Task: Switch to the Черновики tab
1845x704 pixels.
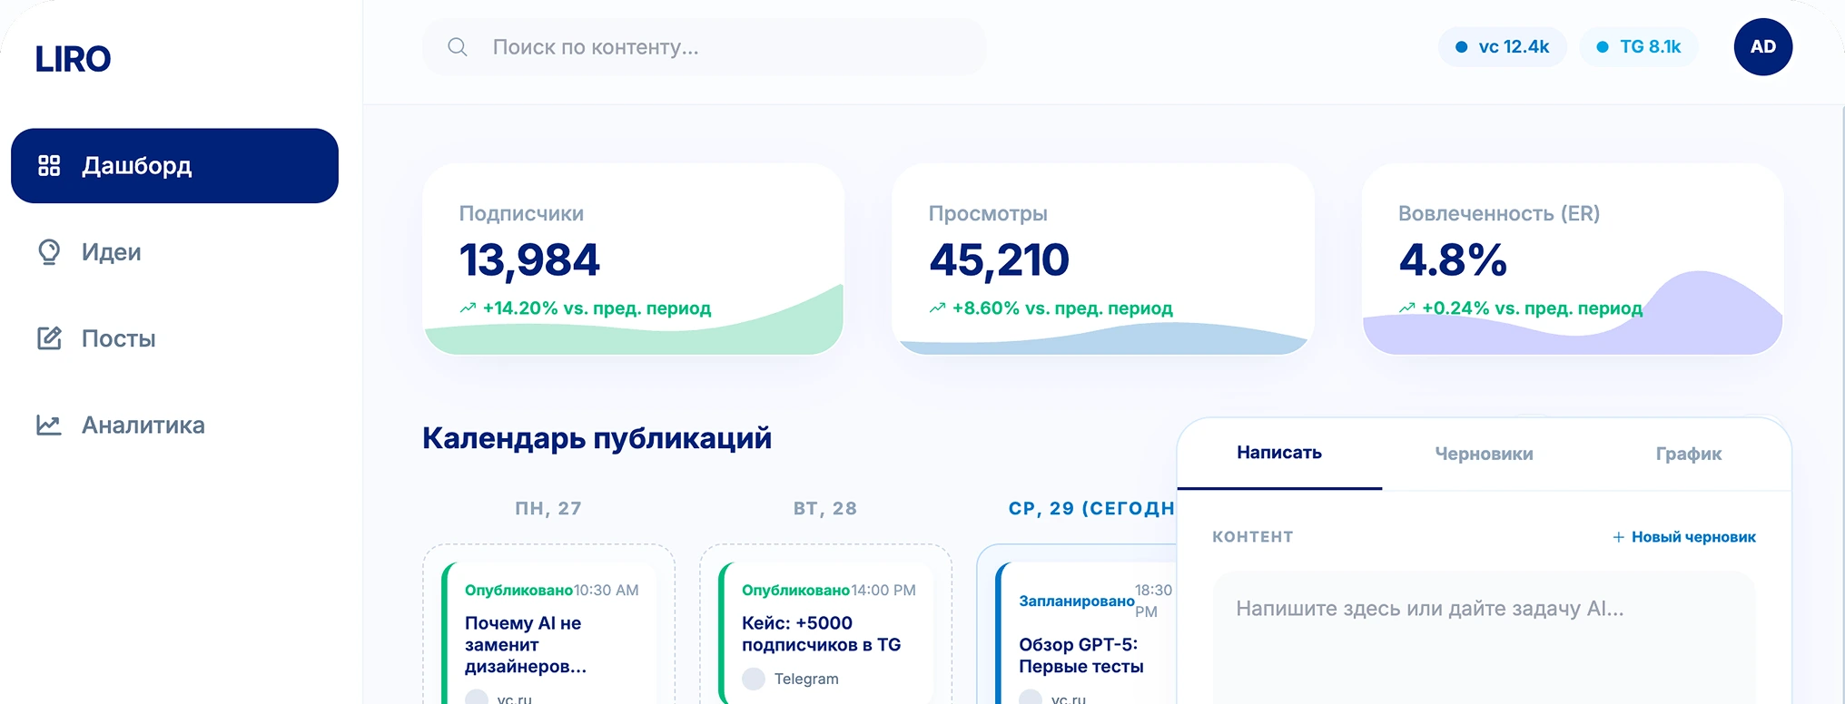Action: click(1484, 454)
